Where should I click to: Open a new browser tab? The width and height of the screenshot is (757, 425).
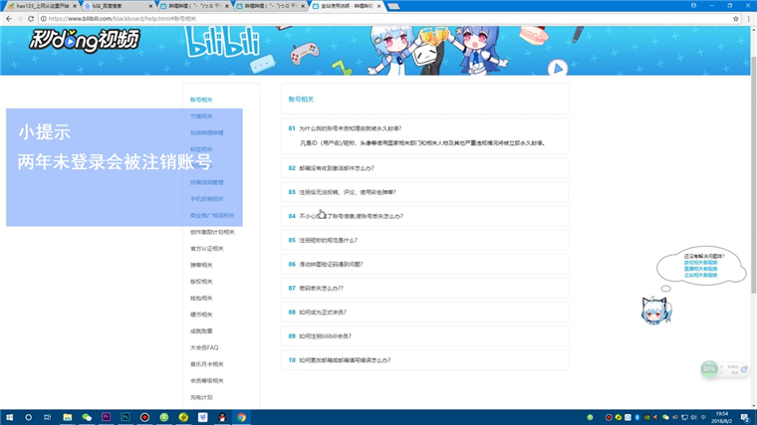[x=393, y=6]
